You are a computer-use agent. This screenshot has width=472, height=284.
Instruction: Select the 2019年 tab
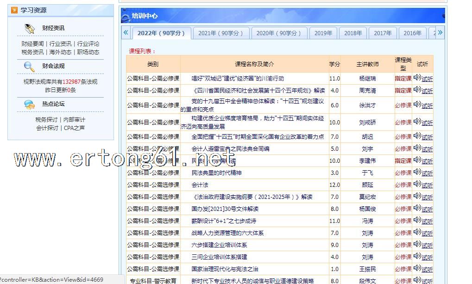point(323,33)
